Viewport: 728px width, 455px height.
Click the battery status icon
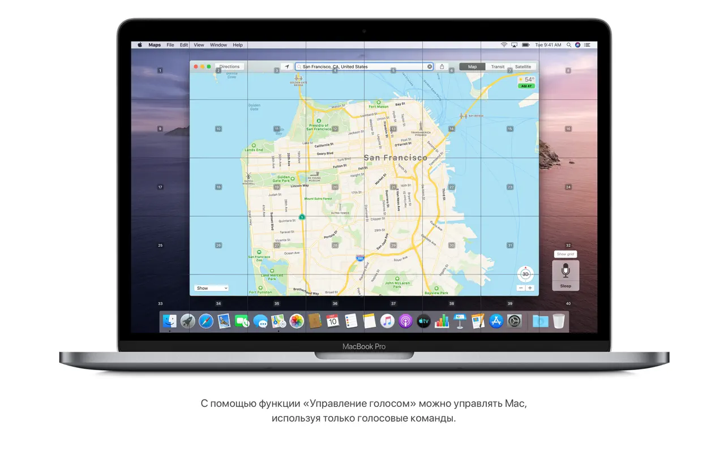click(x=526, y=45)
